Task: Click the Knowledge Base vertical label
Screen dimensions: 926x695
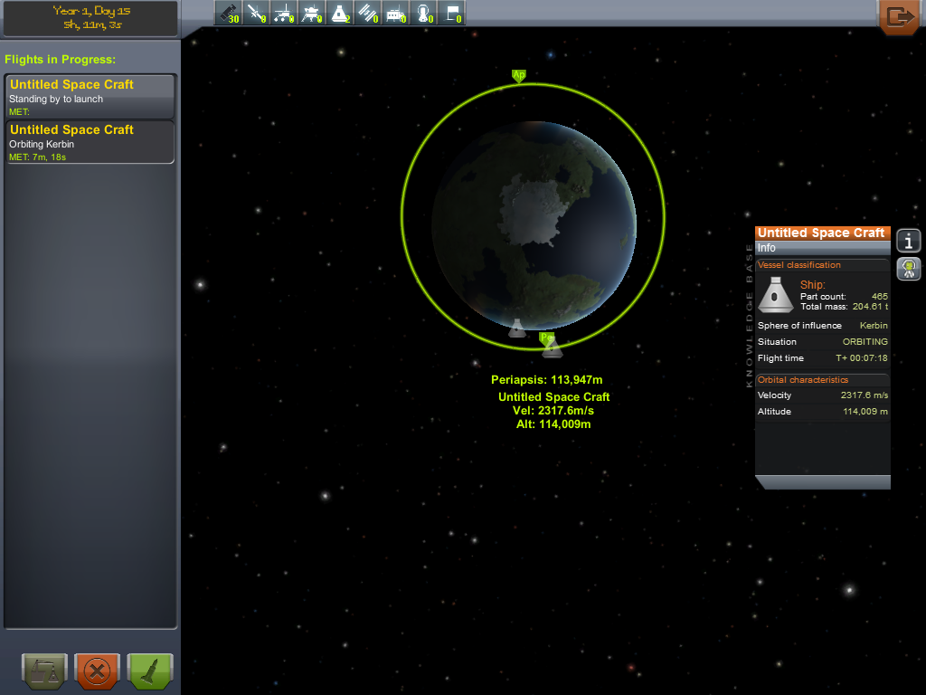Action: coord(749,316)
